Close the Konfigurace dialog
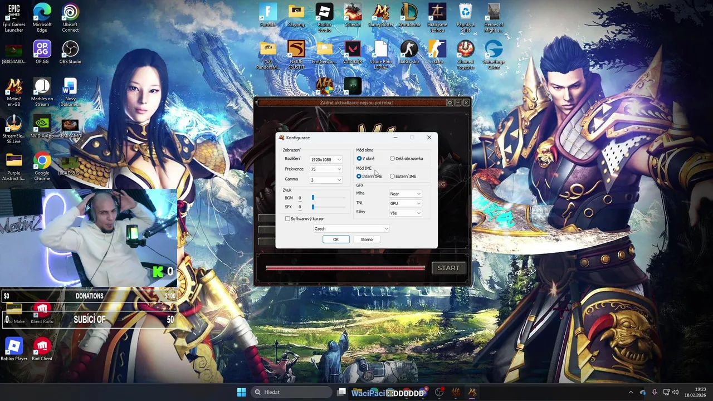Screen dimensions: 713x401 [429, 138]
